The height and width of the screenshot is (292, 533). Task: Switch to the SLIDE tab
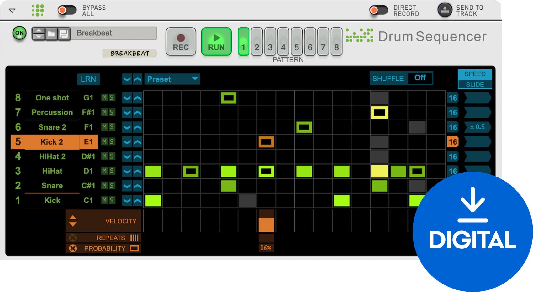click(475, 85)
